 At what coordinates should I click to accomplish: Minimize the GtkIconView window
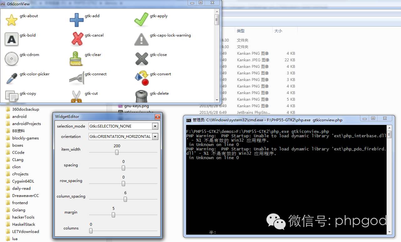[x=192, y=3]
